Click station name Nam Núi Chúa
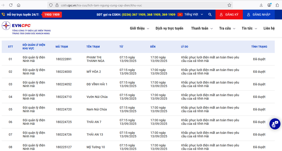282x151 pixels. tap(97, 109)
